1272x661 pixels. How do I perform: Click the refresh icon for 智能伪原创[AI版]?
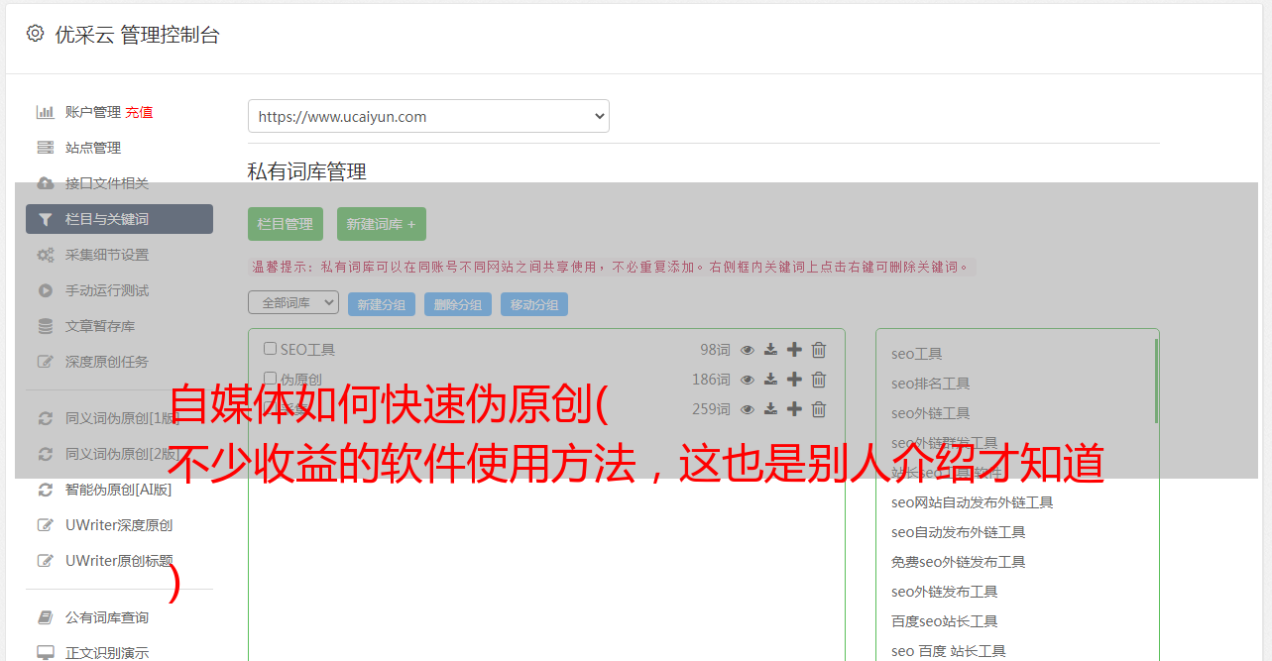pyautogui.click(x=46, y=490)
